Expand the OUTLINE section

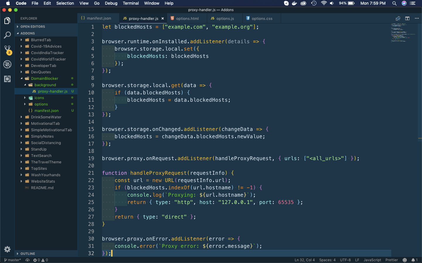click(x=46, y=254)
